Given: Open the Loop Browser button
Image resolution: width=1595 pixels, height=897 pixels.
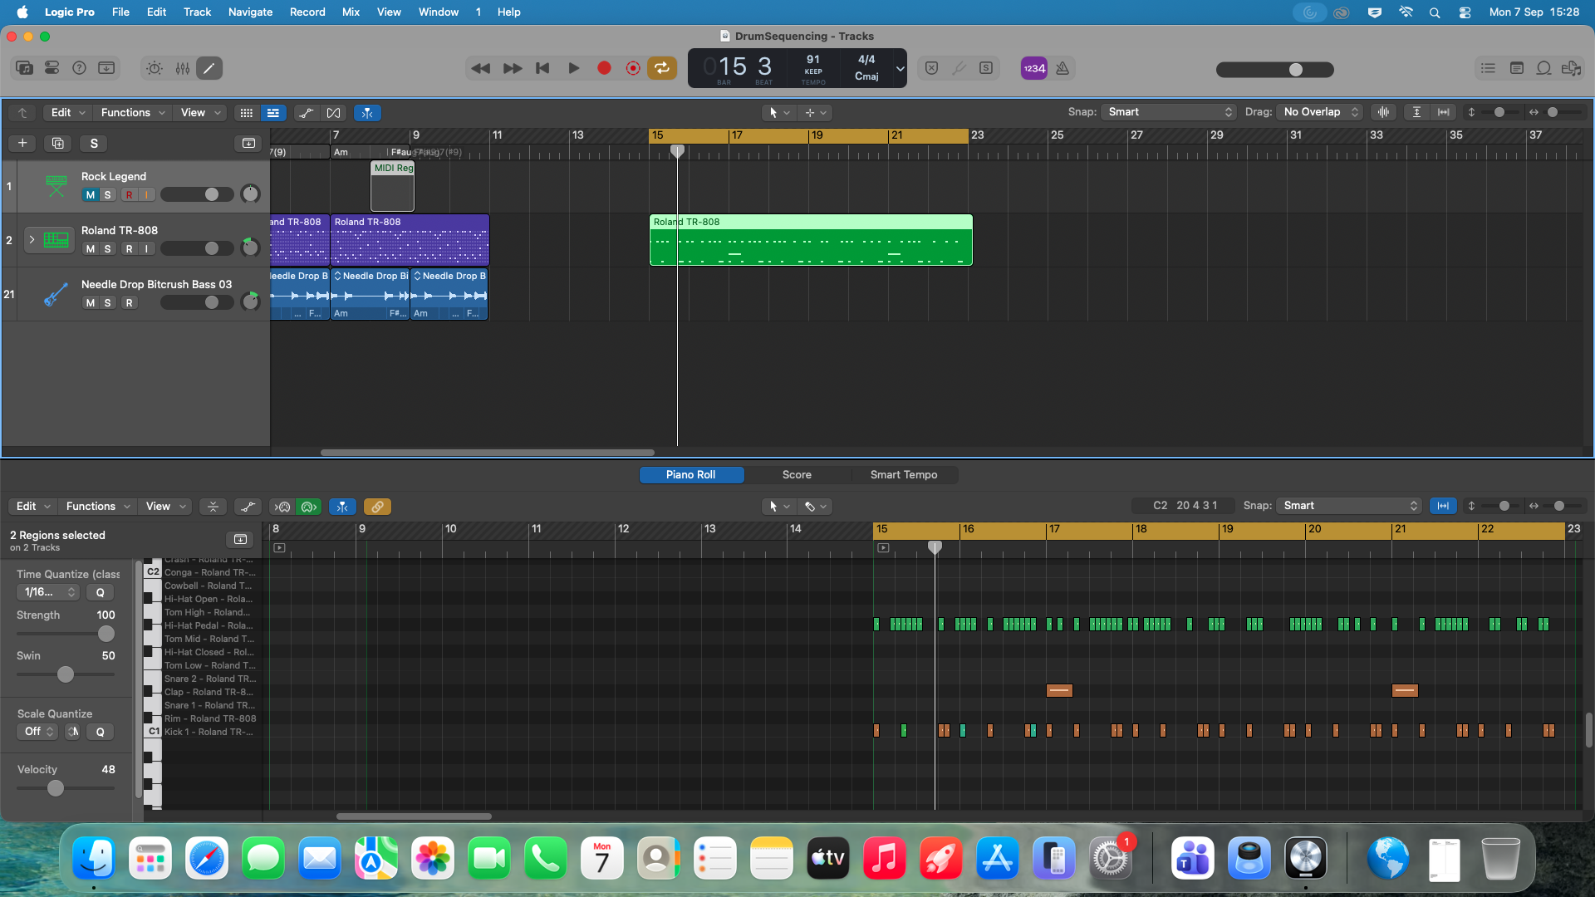Looking at the screenshot, I should pyautogui.click(x=1543, y=68).
